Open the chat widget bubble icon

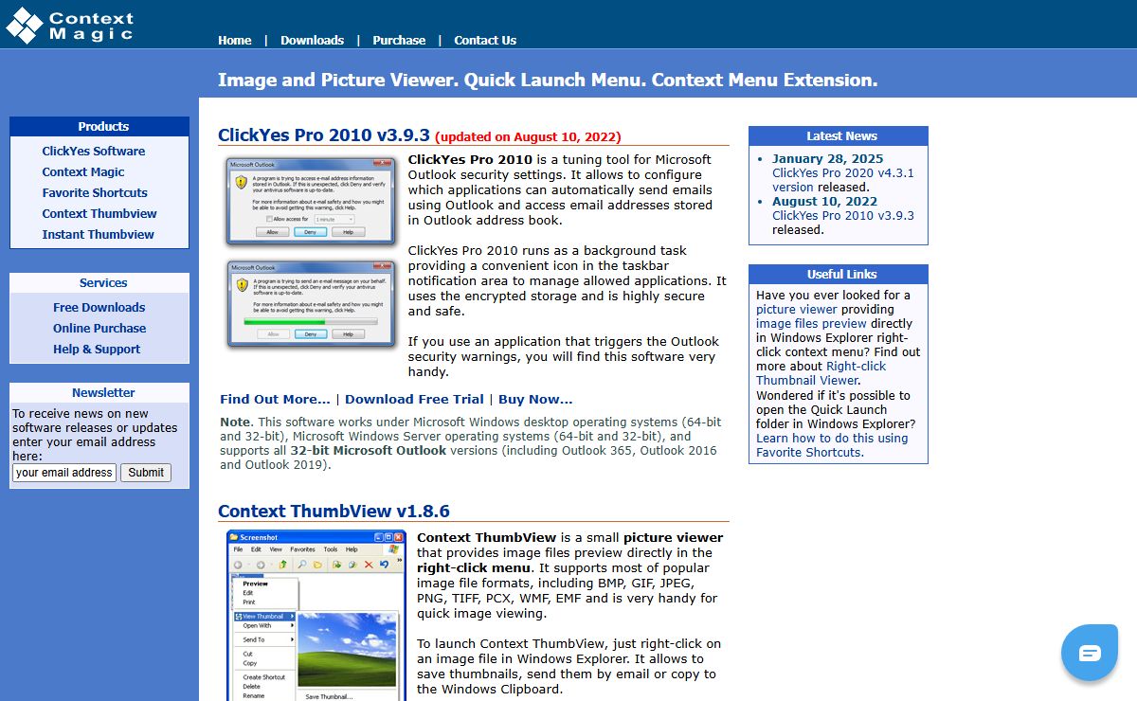[1090, 653]
